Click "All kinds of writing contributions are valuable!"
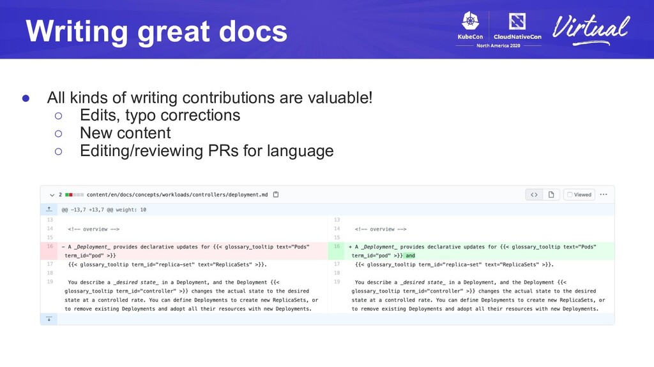 [x=209, y=97]
